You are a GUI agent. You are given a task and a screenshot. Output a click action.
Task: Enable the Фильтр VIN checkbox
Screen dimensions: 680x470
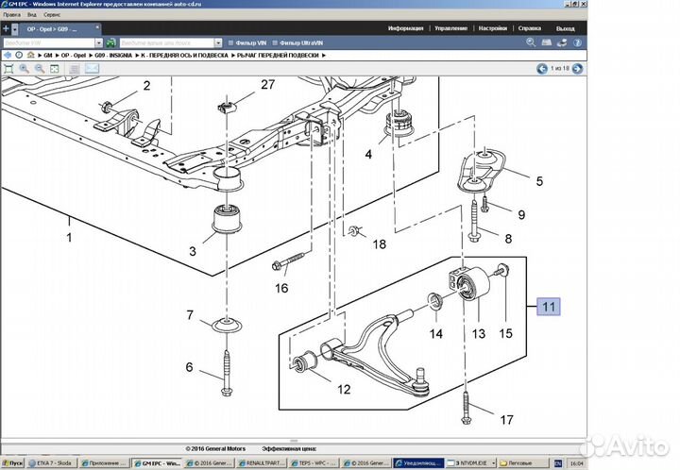232,43
